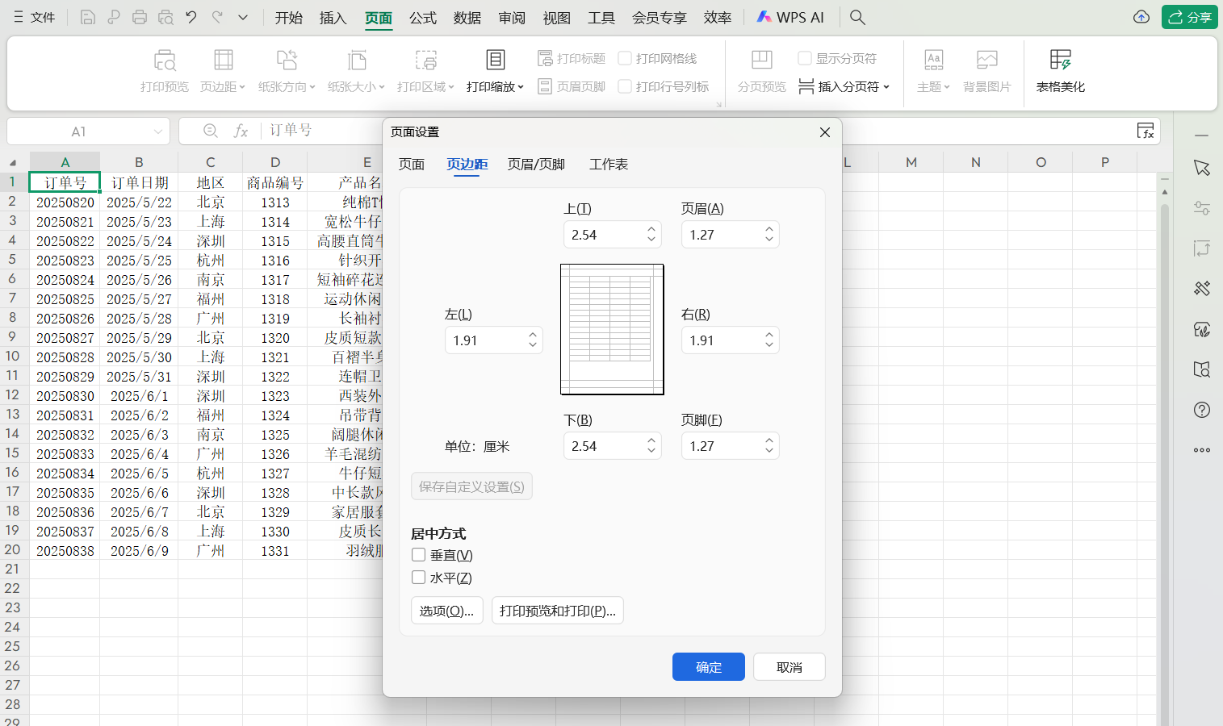Increase 上 margin with the up stepper arrow
The image size is (1223, 726).
pos(651,229)
